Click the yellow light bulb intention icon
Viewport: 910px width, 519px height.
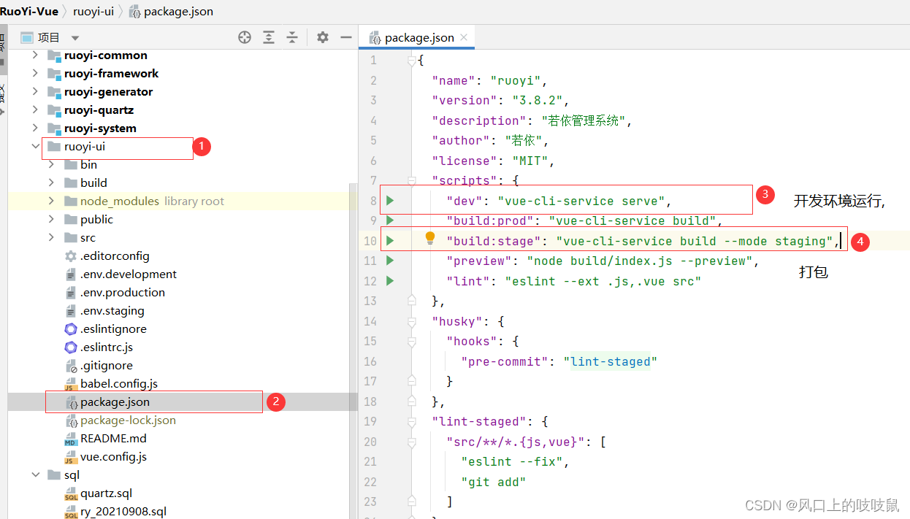[x=430, y=238]
